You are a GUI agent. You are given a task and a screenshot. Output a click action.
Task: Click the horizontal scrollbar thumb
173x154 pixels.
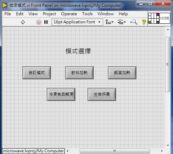[115, 151]
